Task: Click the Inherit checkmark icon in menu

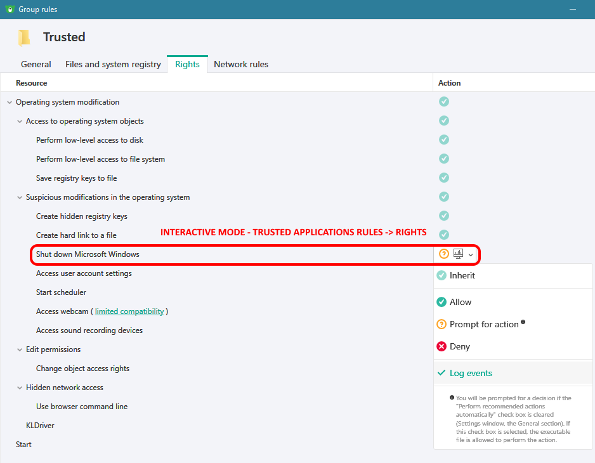Action: coord(441,275)
